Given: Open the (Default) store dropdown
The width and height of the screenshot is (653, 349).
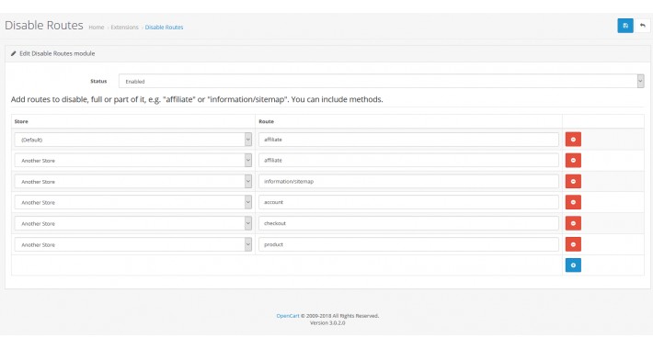Looking at the screenshot, I should pyautogui.click(x=132, y=140).
